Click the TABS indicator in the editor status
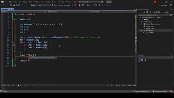The height and width of the screenshot is (98, 174). tap(129, 85)
